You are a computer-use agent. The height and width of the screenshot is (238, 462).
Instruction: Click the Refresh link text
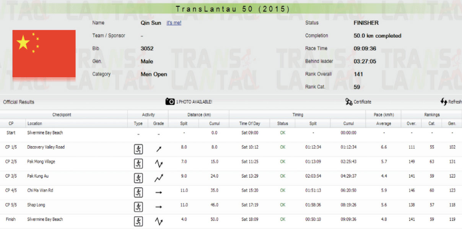coord(455,102)
